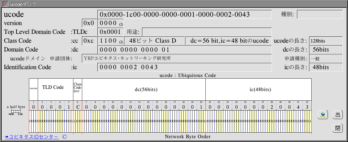Click the 申請種別 一般 field
348x142 pixels.
point(326,58)
